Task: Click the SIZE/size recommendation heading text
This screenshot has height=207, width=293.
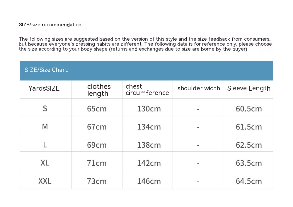Action: click(x=51, y=25)
